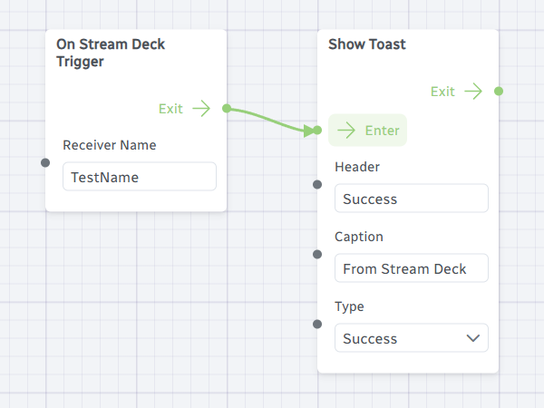
Task: Focus the Caption field "From Stream Deck"
Action: click(411, 268)
